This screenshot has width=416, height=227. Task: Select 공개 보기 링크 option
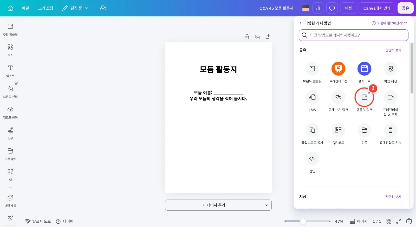click(x=338, y=101)
